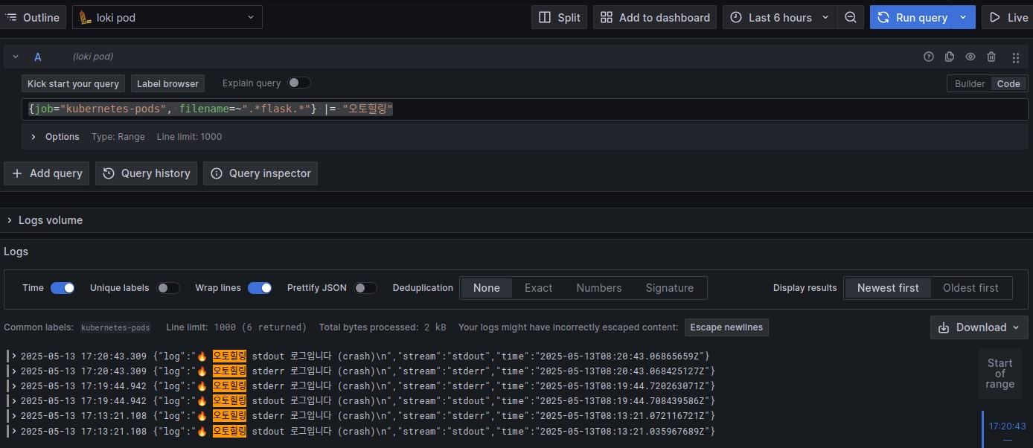Select None deduplication
Image resolution: width=1033 pixels, height=448 pixels.
click(x=487, y=288)
